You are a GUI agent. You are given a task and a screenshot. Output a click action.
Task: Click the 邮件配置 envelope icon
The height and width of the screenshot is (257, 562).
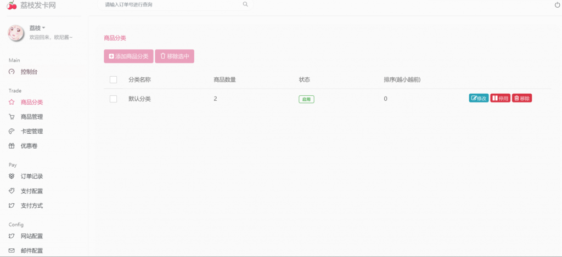(12, 250)
